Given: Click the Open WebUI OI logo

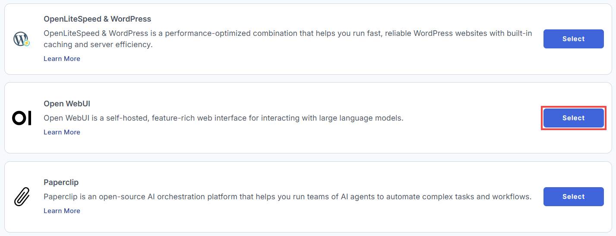Looking at the screenshot, I should point(22,118).
